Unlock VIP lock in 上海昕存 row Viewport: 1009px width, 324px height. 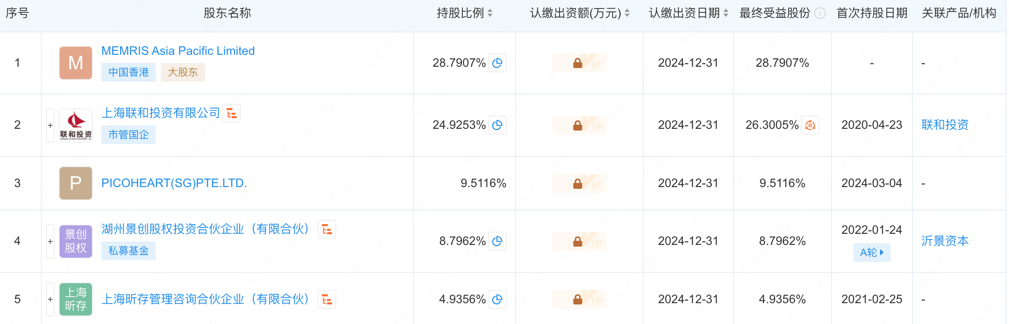pos(579,299)
